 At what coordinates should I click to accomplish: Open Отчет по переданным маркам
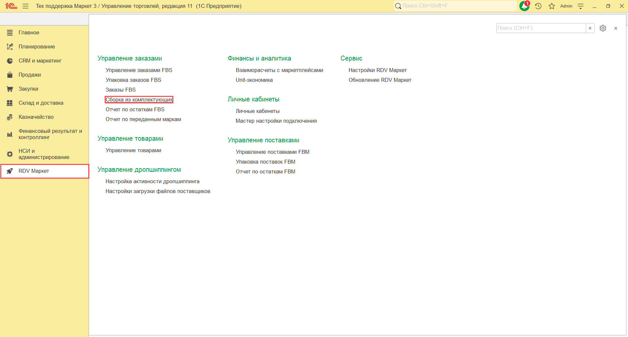point(143,119)
